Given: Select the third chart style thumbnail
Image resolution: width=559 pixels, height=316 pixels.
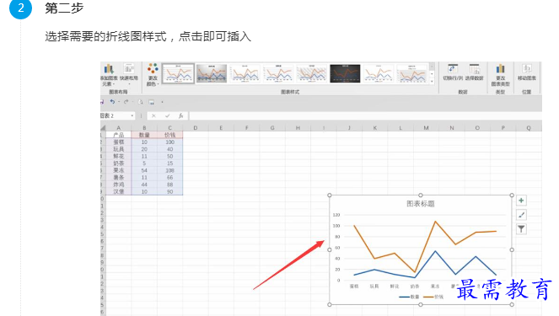Looking at the screenshot, I should pos(245,73).
